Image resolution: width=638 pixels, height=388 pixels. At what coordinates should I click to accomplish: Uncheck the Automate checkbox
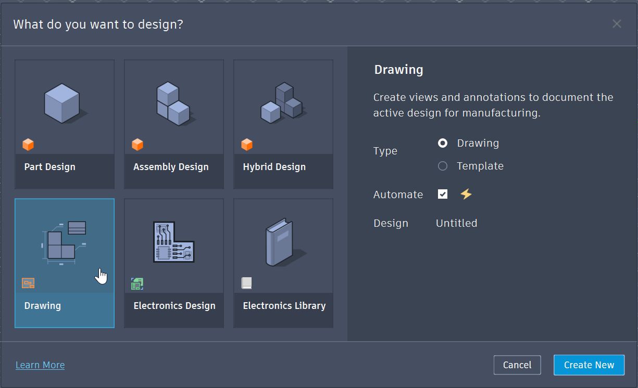click(443, 194)
